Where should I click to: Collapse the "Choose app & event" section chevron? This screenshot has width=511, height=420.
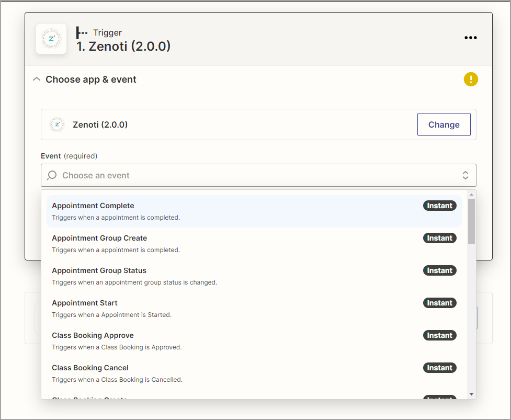click(x=37, y=79)
